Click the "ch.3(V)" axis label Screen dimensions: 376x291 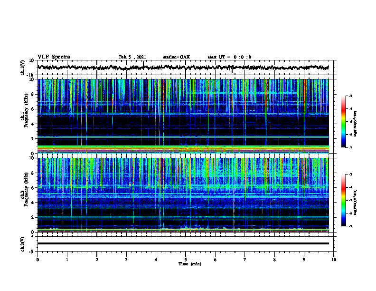click(x=23, y=244)
